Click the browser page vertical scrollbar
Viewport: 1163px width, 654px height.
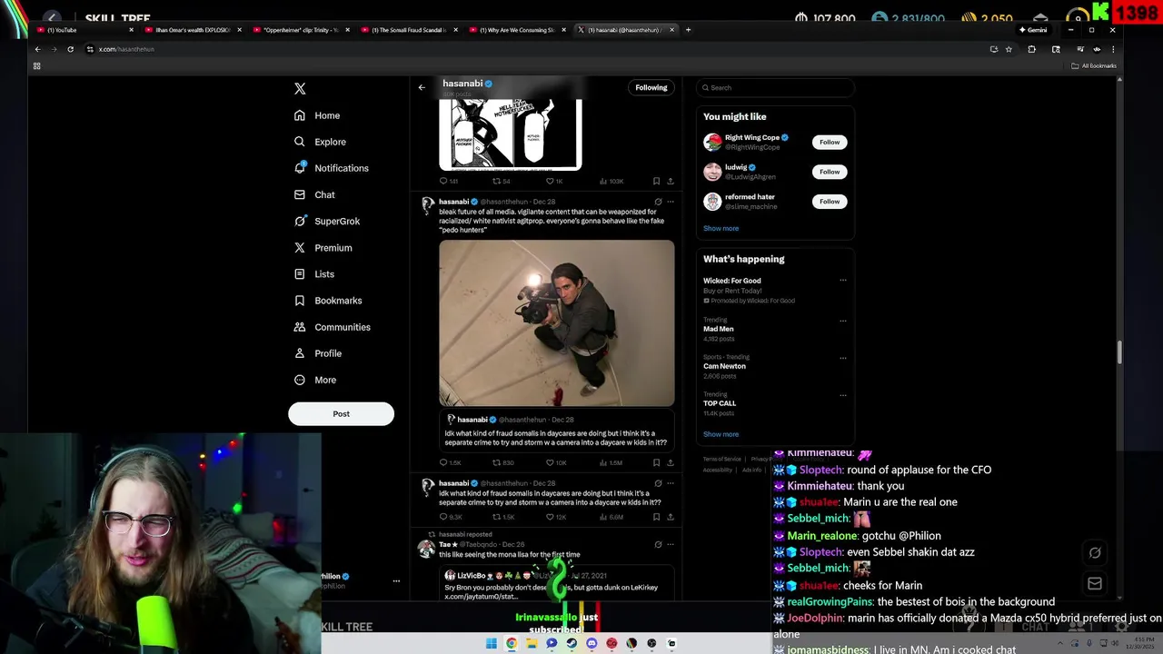click(x=1119, y=352)
